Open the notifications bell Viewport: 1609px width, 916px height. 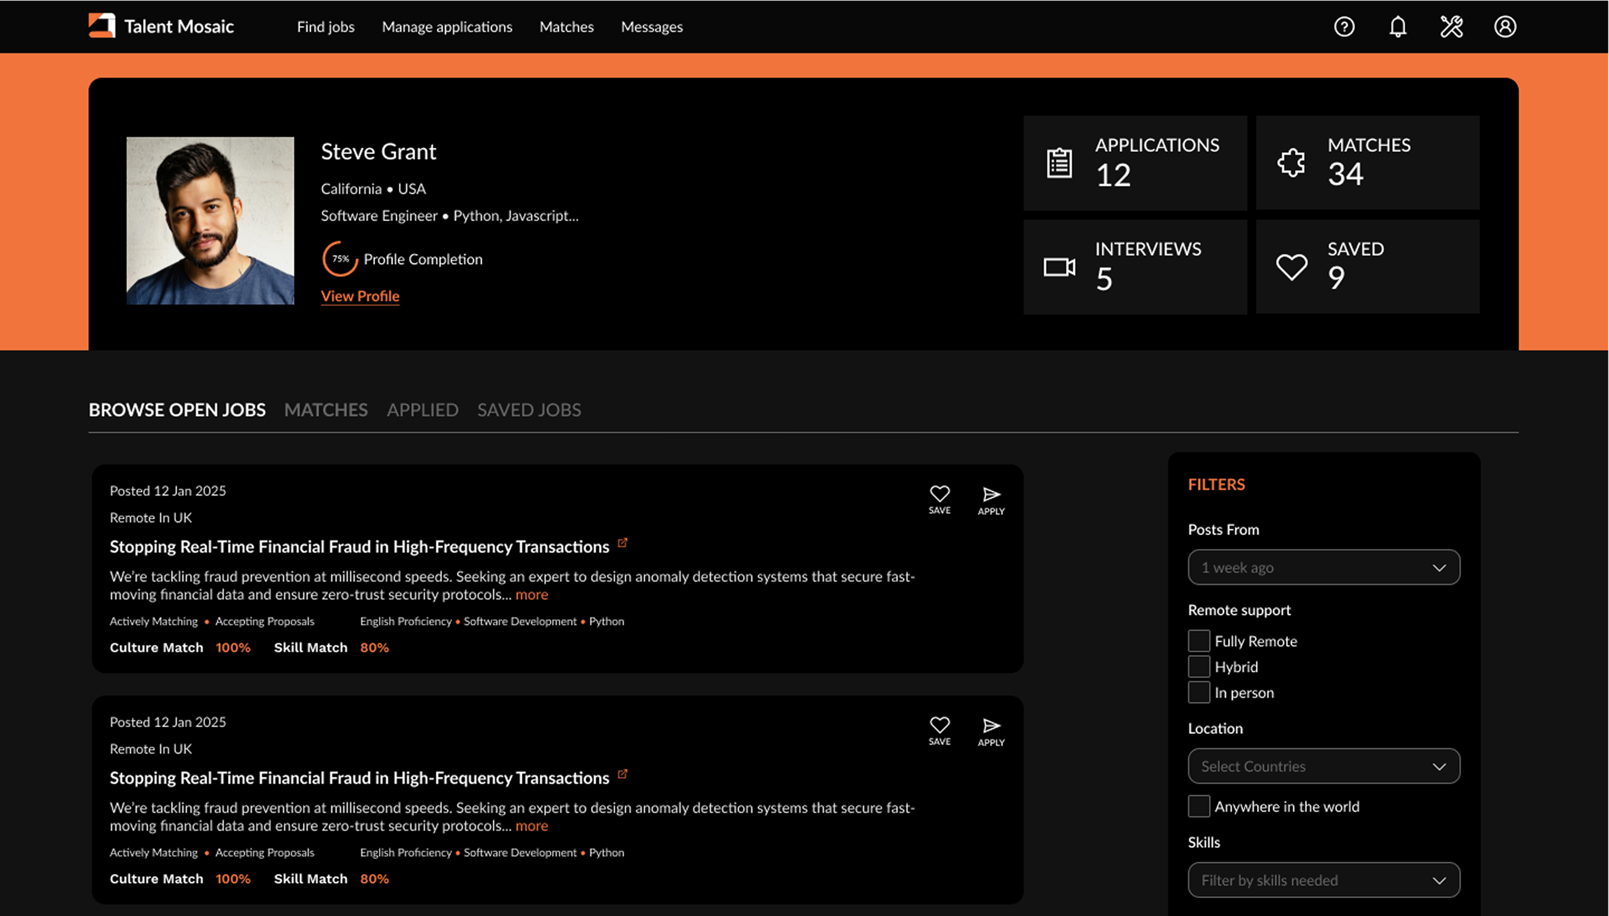point(1398,26)
